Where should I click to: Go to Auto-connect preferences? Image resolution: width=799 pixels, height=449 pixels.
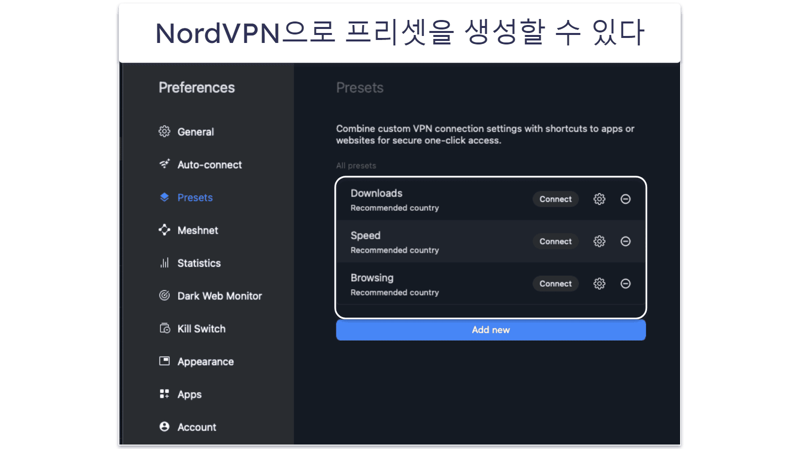(209, 165)
